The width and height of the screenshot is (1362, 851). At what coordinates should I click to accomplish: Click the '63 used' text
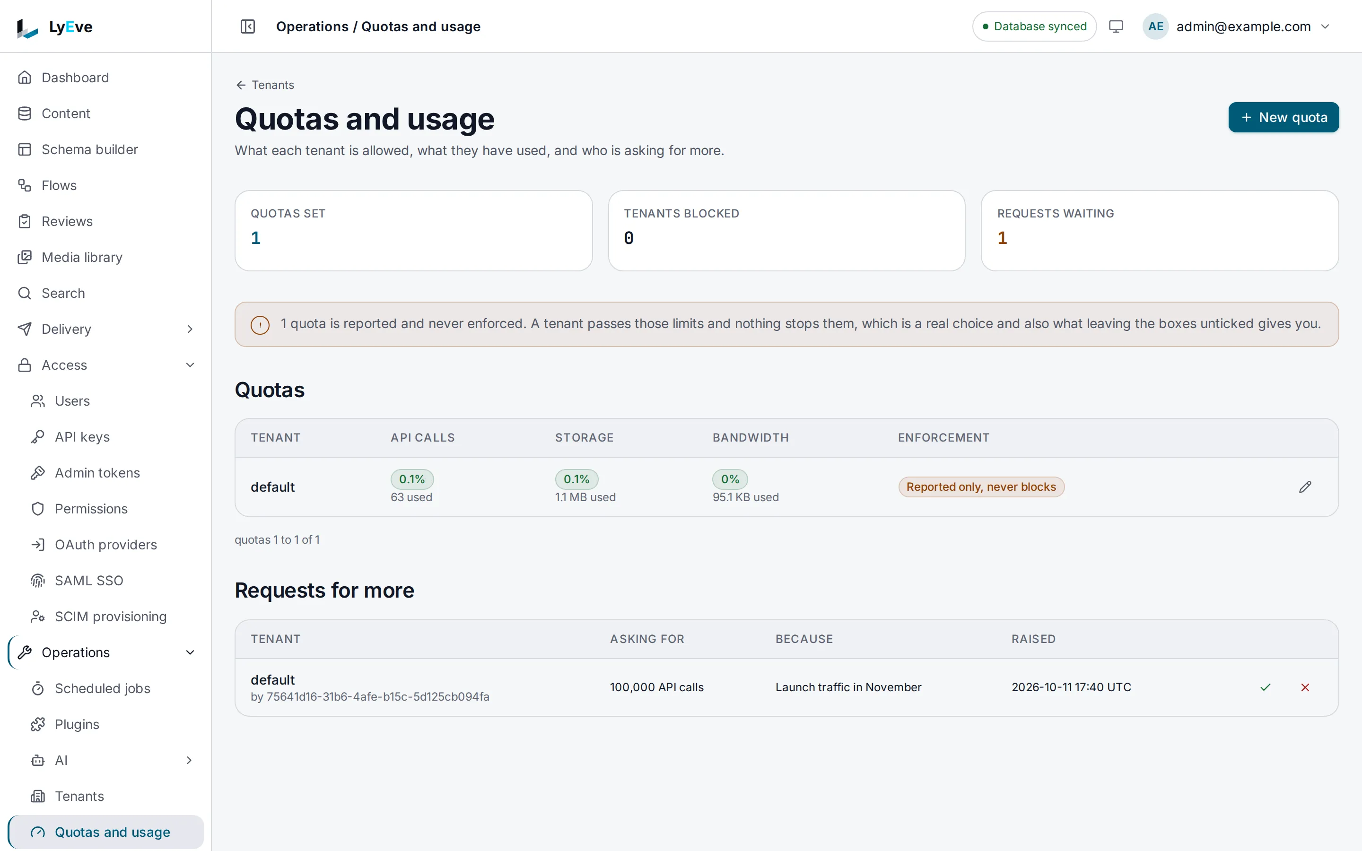click(411, 497)
